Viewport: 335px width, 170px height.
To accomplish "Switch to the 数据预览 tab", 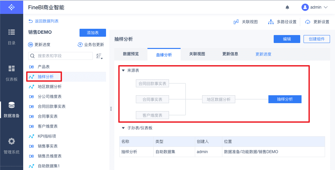I will tap(131, 54).
